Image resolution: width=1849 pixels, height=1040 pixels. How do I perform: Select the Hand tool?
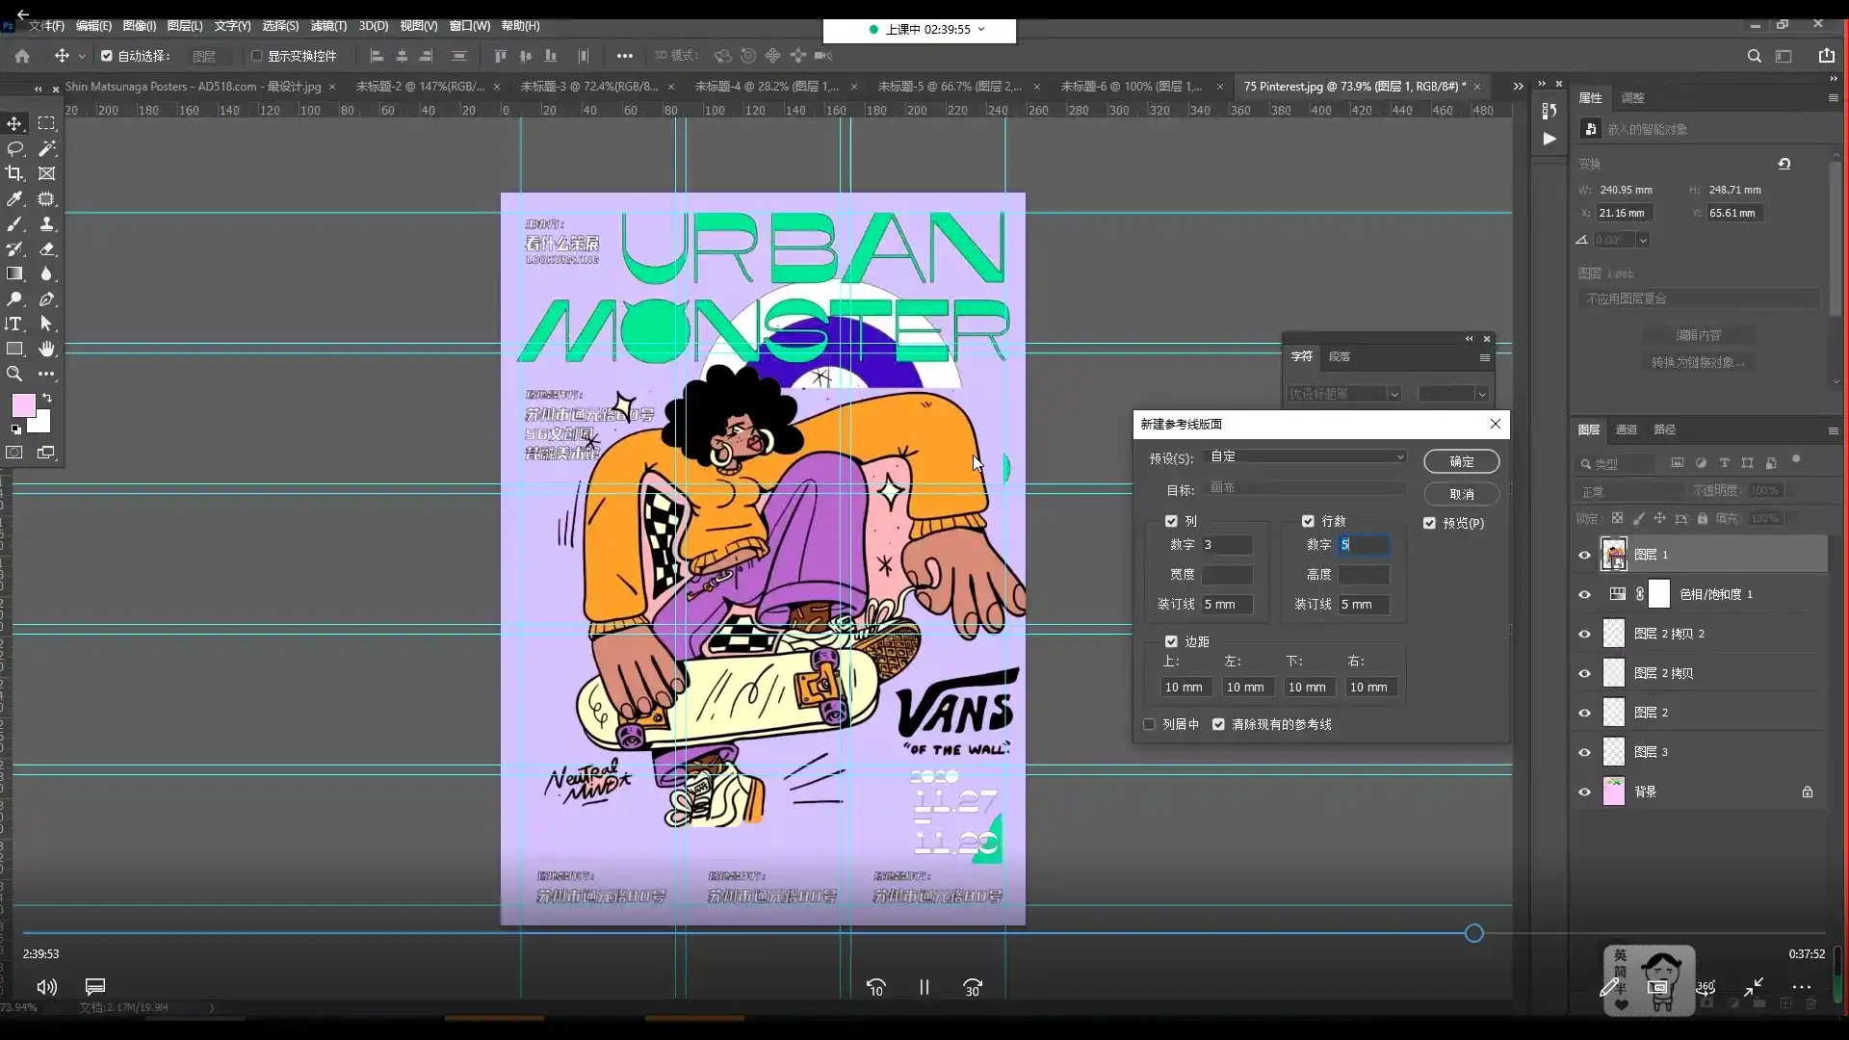[x=46, y=349]
